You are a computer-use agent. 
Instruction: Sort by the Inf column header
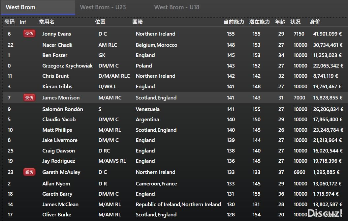[23, 22]
